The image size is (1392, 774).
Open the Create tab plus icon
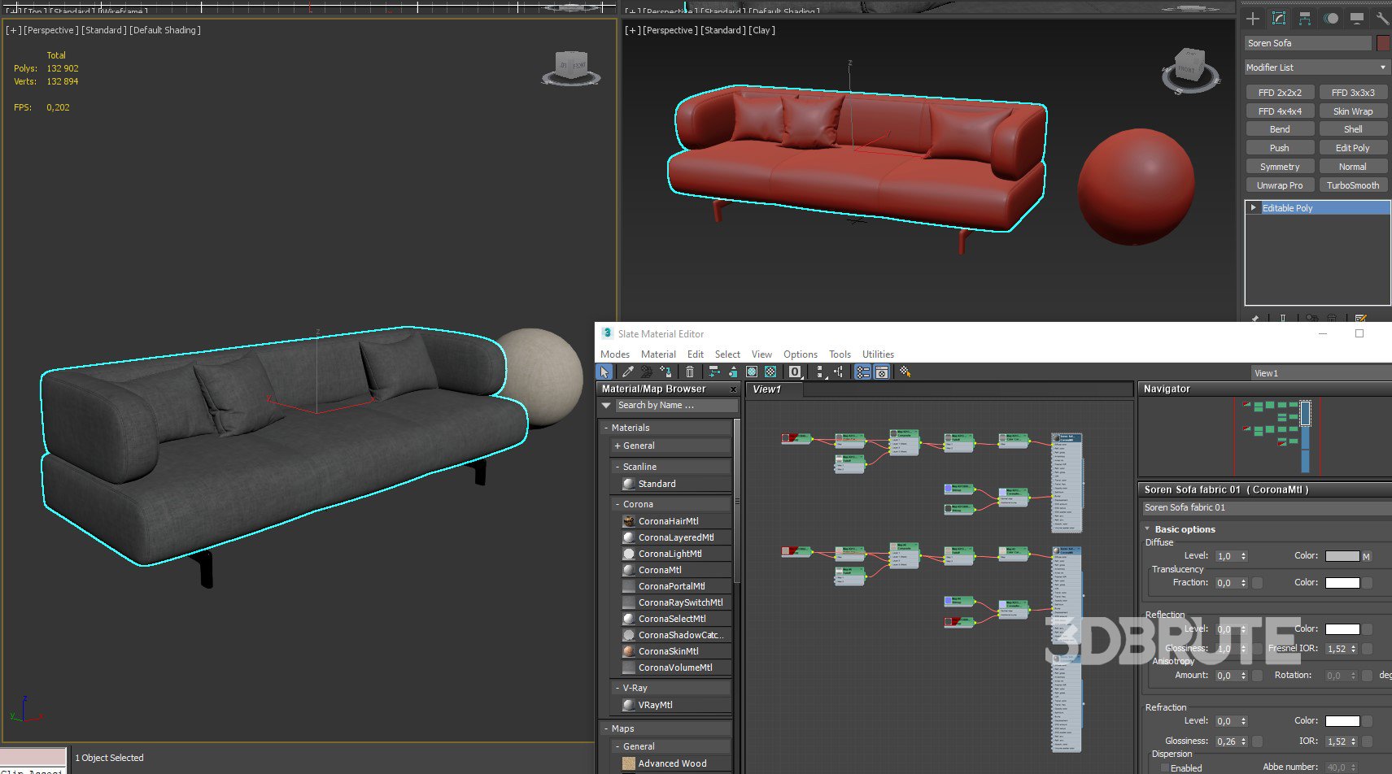(1253, 19)
